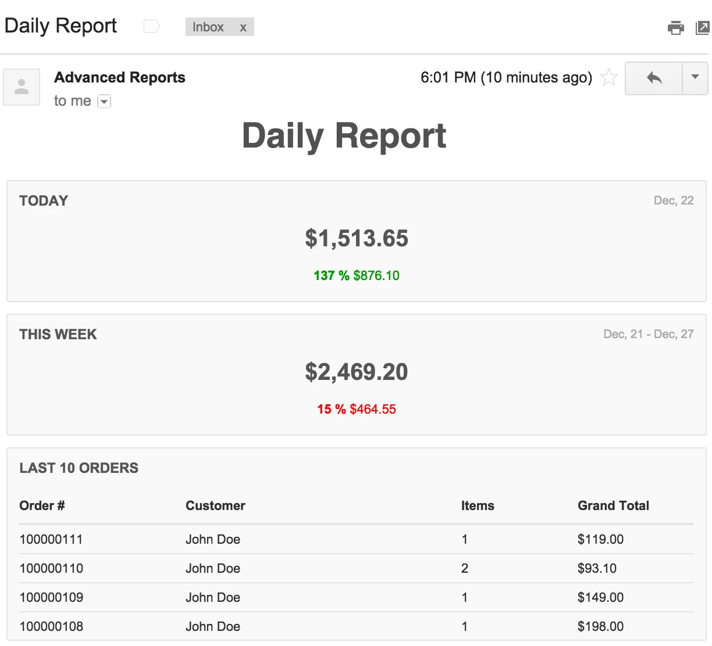Viewport: 712px width, 646px height.
Task: Reply to the email with the arrow button
Action: click(x=654, y=78)
